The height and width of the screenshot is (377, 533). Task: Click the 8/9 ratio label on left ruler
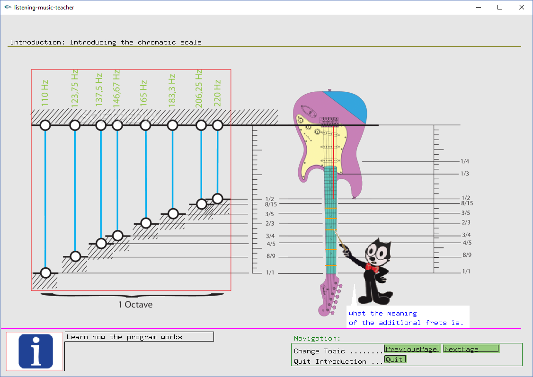[x=271, y=256]
